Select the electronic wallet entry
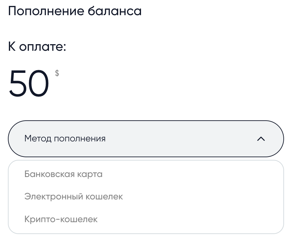Screen dimensions: 286x236 point(74,196)
